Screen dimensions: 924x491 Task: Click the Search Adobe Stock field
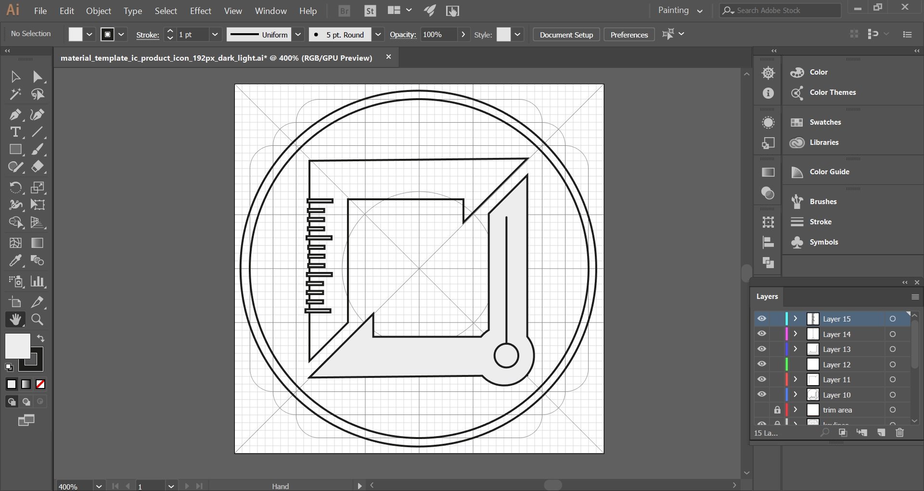coord(784,11)
